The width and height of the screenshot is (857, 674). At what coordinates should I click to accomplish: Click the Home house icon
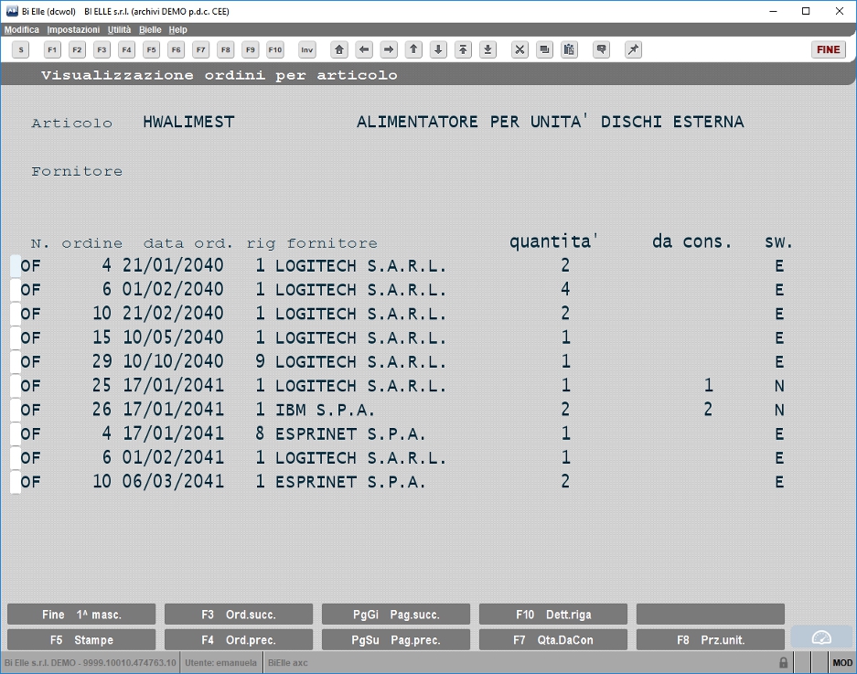coord(339,49)
